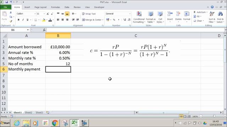This screenshot has height=127, width=227.
Task: Click Accounting Number Format icon
Action: click(x=107, y=20)
